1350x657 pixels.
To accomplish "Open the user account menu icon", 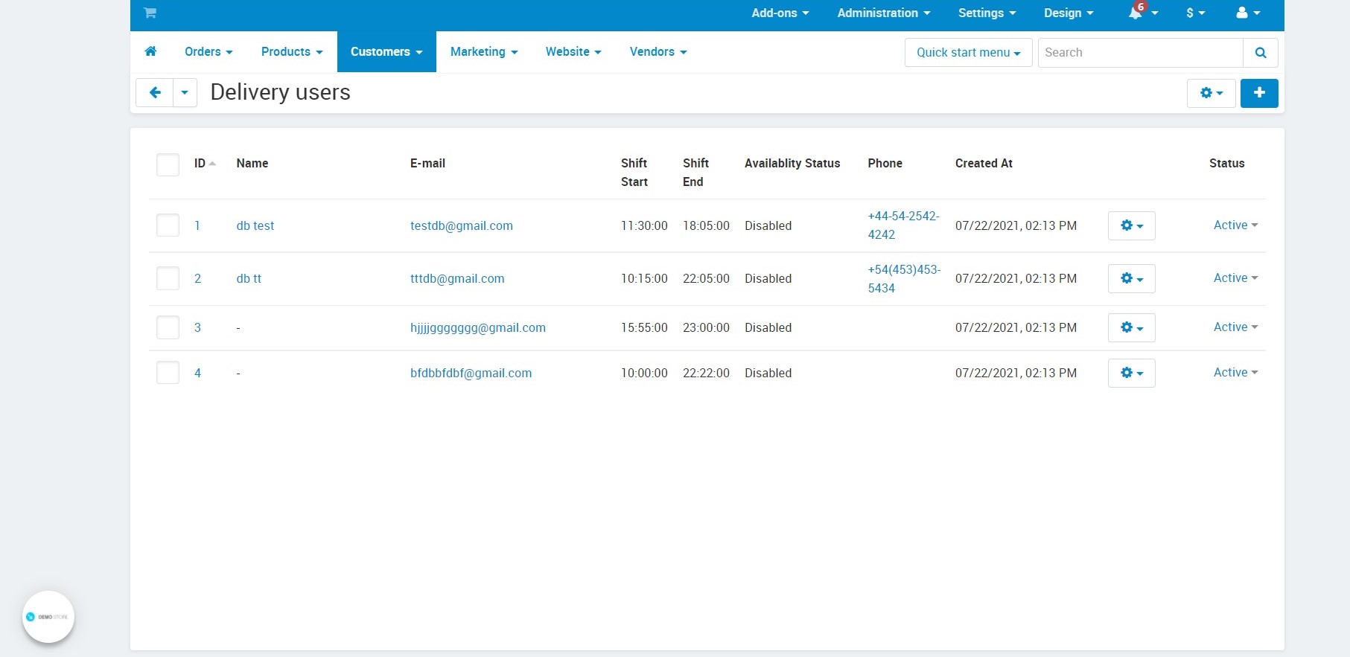I will click(1247, 13).
